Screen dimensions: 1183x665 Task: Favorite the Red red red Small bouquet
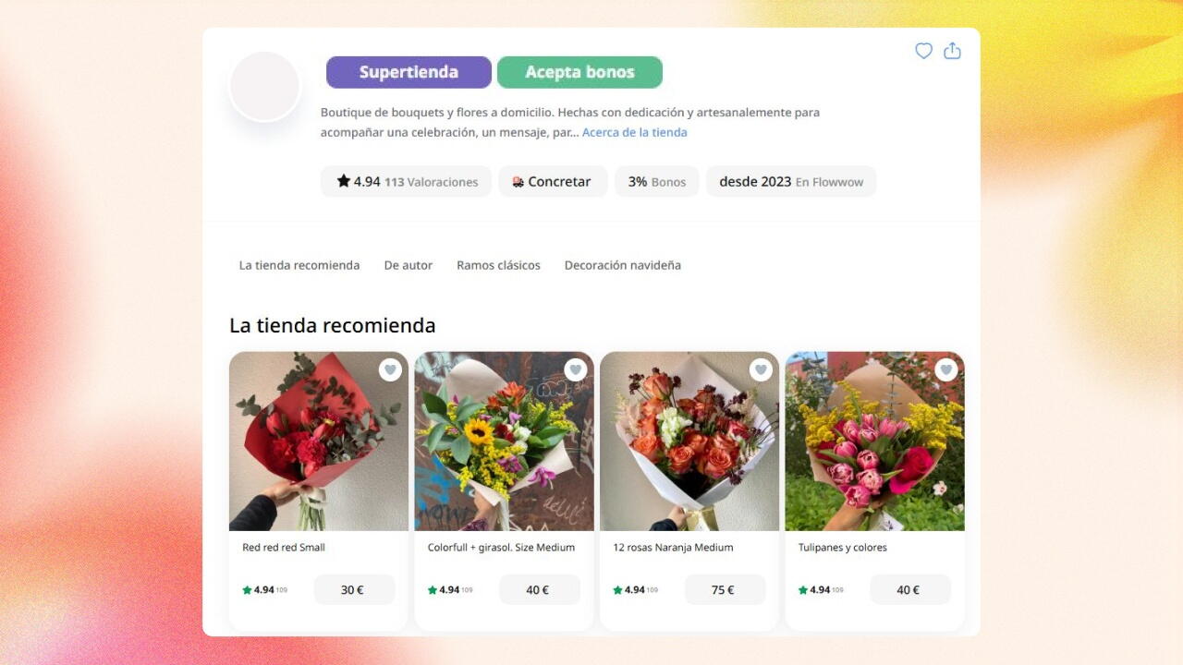pos(390,369)
